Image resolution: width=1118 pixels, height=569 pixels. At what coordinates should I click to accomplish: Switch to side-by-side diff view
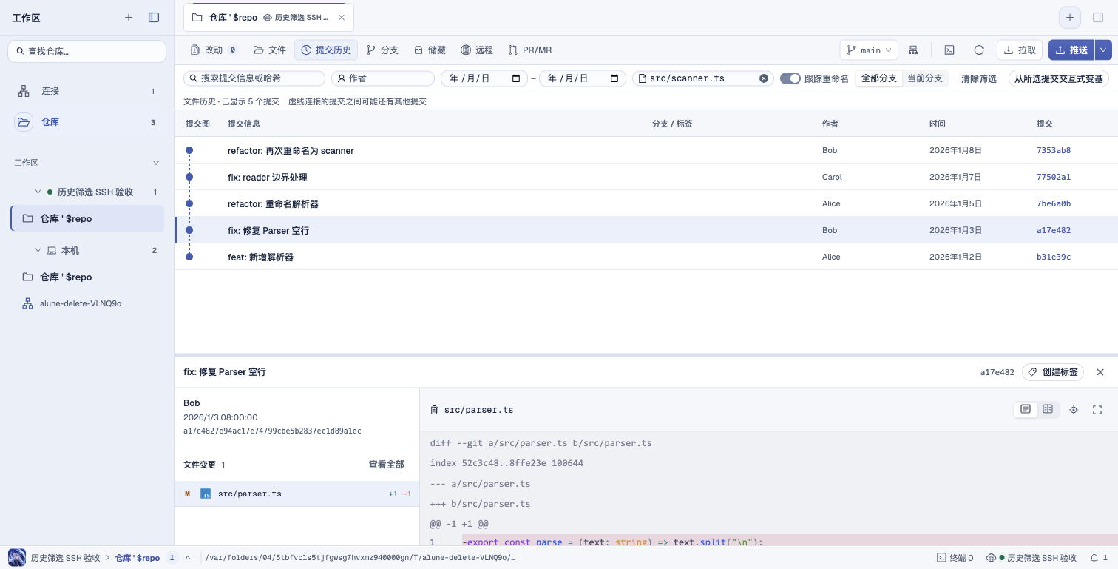[x=1048, y=409]
